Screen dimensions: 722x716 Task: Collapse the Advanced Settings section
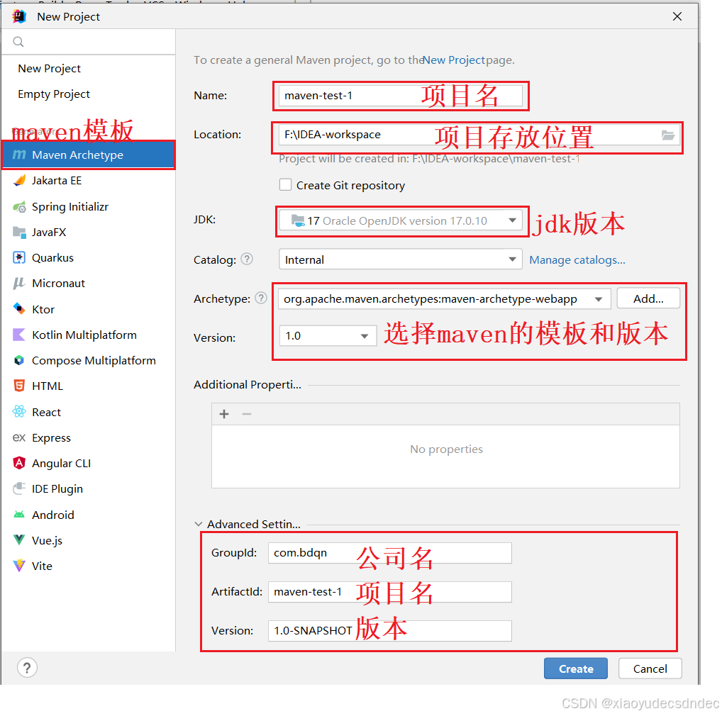tap(199, 524)
